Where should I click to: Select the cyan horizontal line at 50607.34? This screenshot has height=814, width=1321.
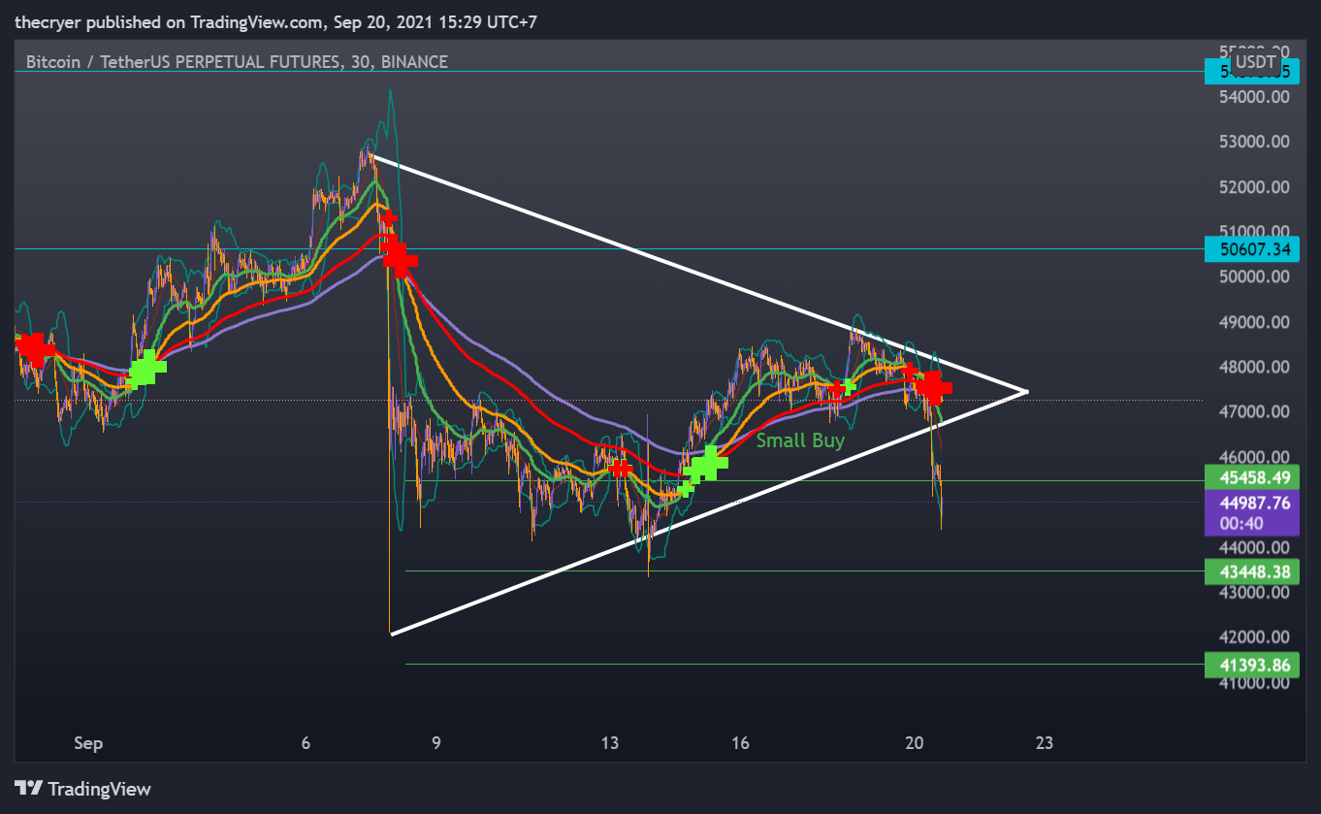click(608, 249)
